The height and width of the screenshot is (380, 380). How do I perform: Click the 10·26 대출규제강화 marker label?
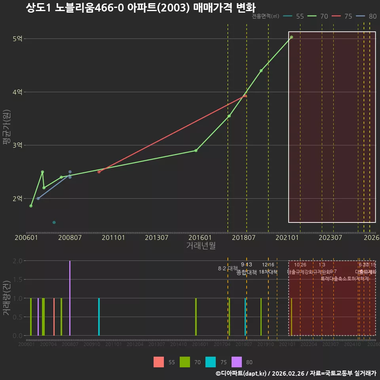pyautogui.click(x=300, y=268)
